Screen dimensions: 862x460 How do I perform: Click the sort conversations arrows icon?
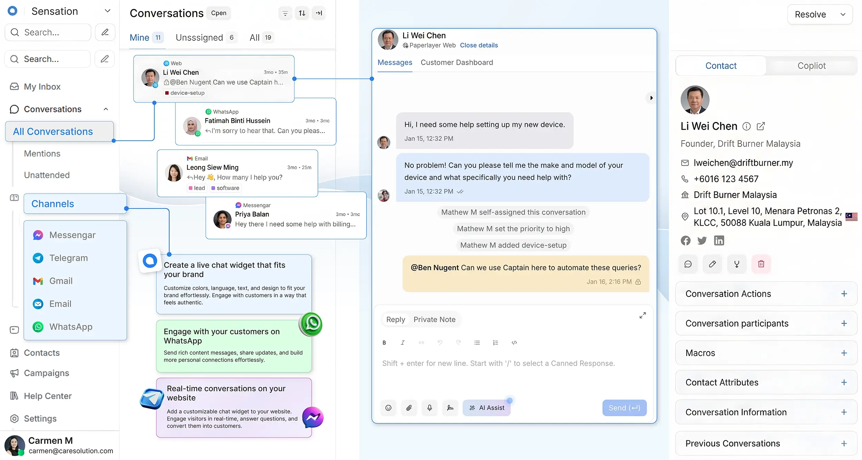302,13
